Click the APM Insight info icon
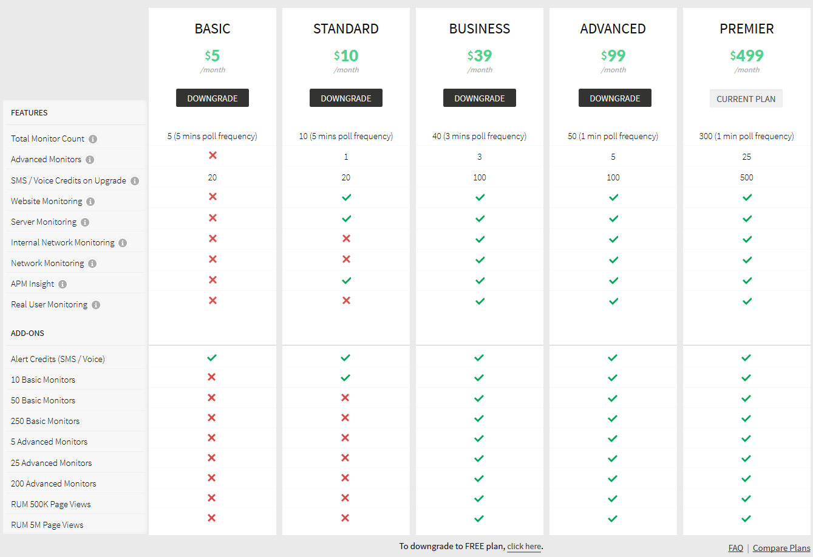The height and width of the screenshot is (557, 813). (63, 284)
